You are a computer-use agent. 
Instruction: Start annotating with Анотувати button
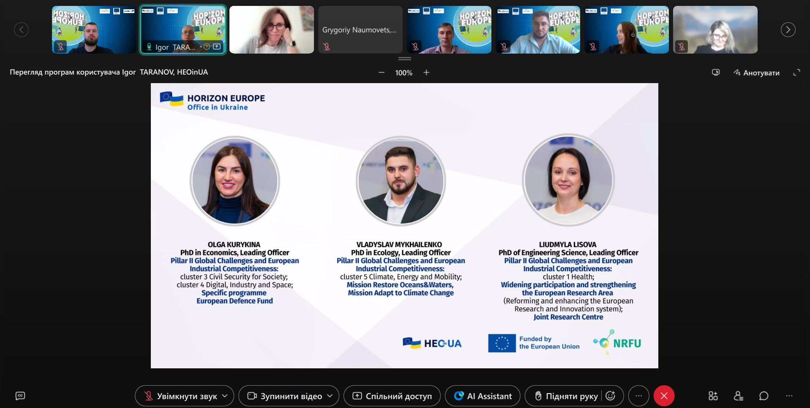pos(756,73)
